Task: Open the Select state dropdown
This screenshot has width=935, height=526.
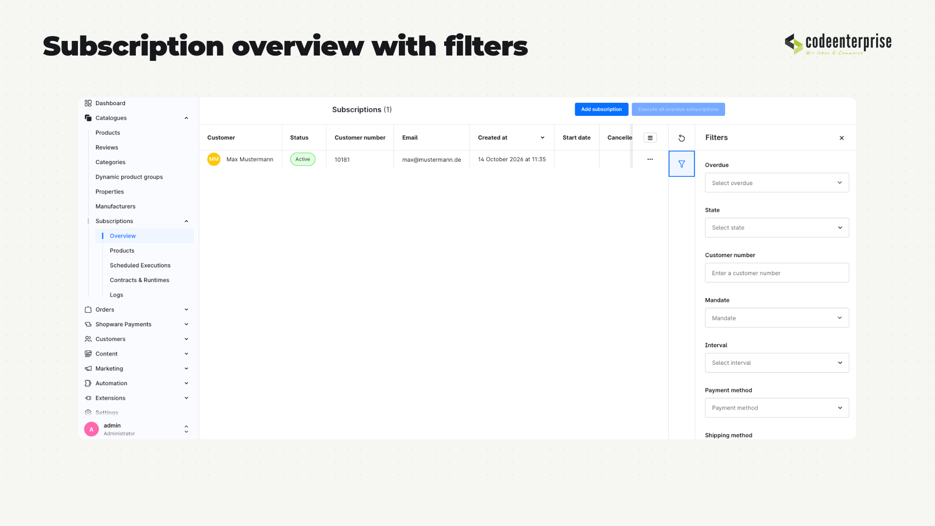Action: [x=777, y=227]
